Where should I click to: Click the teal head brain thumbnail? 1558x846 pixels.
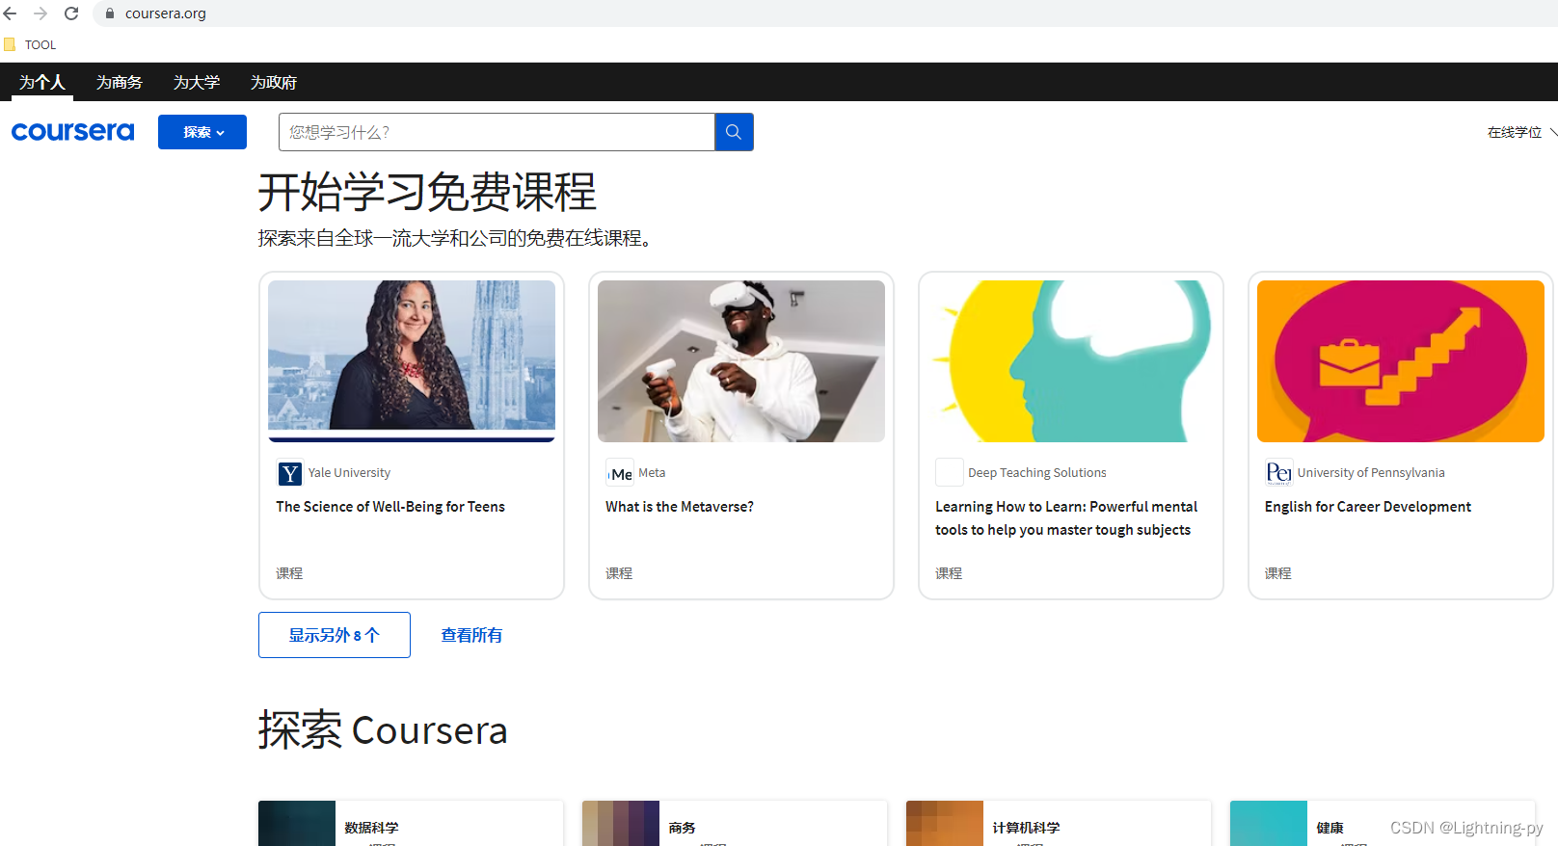pos(1071,361)
